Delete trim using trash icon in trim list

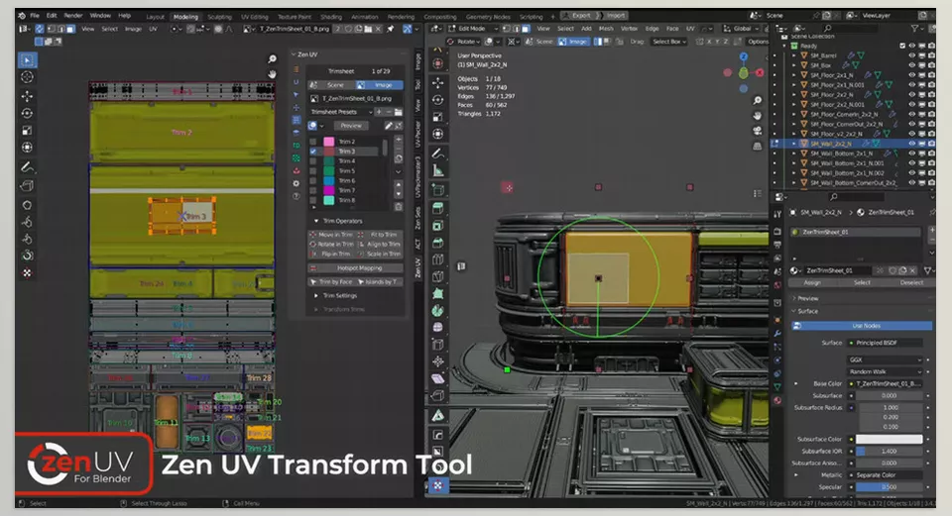point(399,206)
